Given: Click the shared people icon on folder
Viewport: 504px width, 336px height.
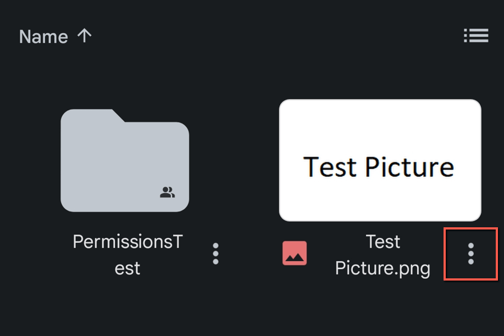Looking at the screenshot, I should [x=168, y=192].
